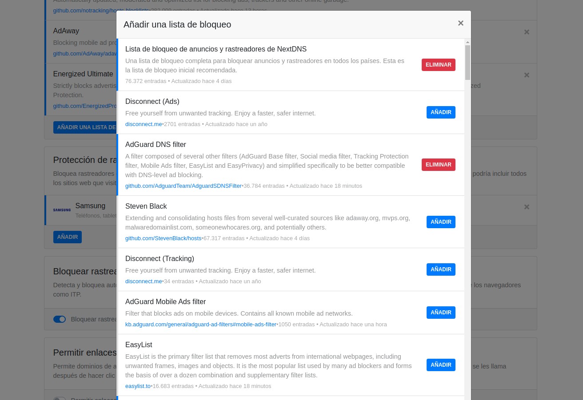Viewport: 583px width, 400px height.
Task: Click the Samsung logo icon
Action: (x=62, y=210)
